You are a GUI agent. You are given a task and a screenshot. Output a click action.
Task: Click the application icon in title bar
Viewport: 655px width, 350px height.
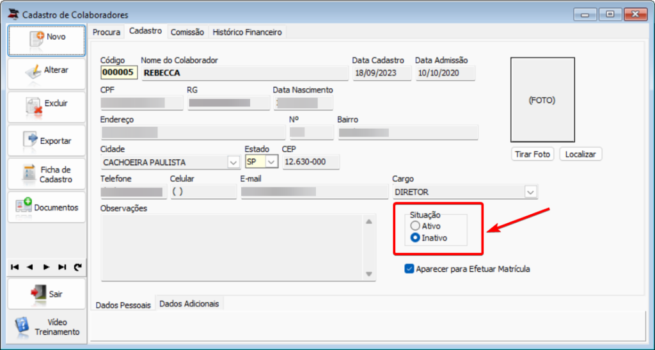tap(13, 14)
